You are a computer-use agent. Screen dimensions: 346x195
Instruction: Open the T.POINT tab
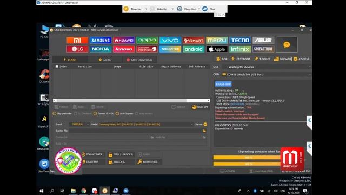point(262,59)
